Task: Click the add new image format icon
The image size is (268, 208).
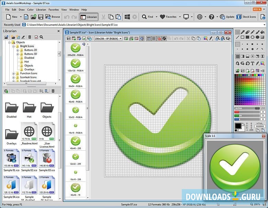Action: [126, 38]
